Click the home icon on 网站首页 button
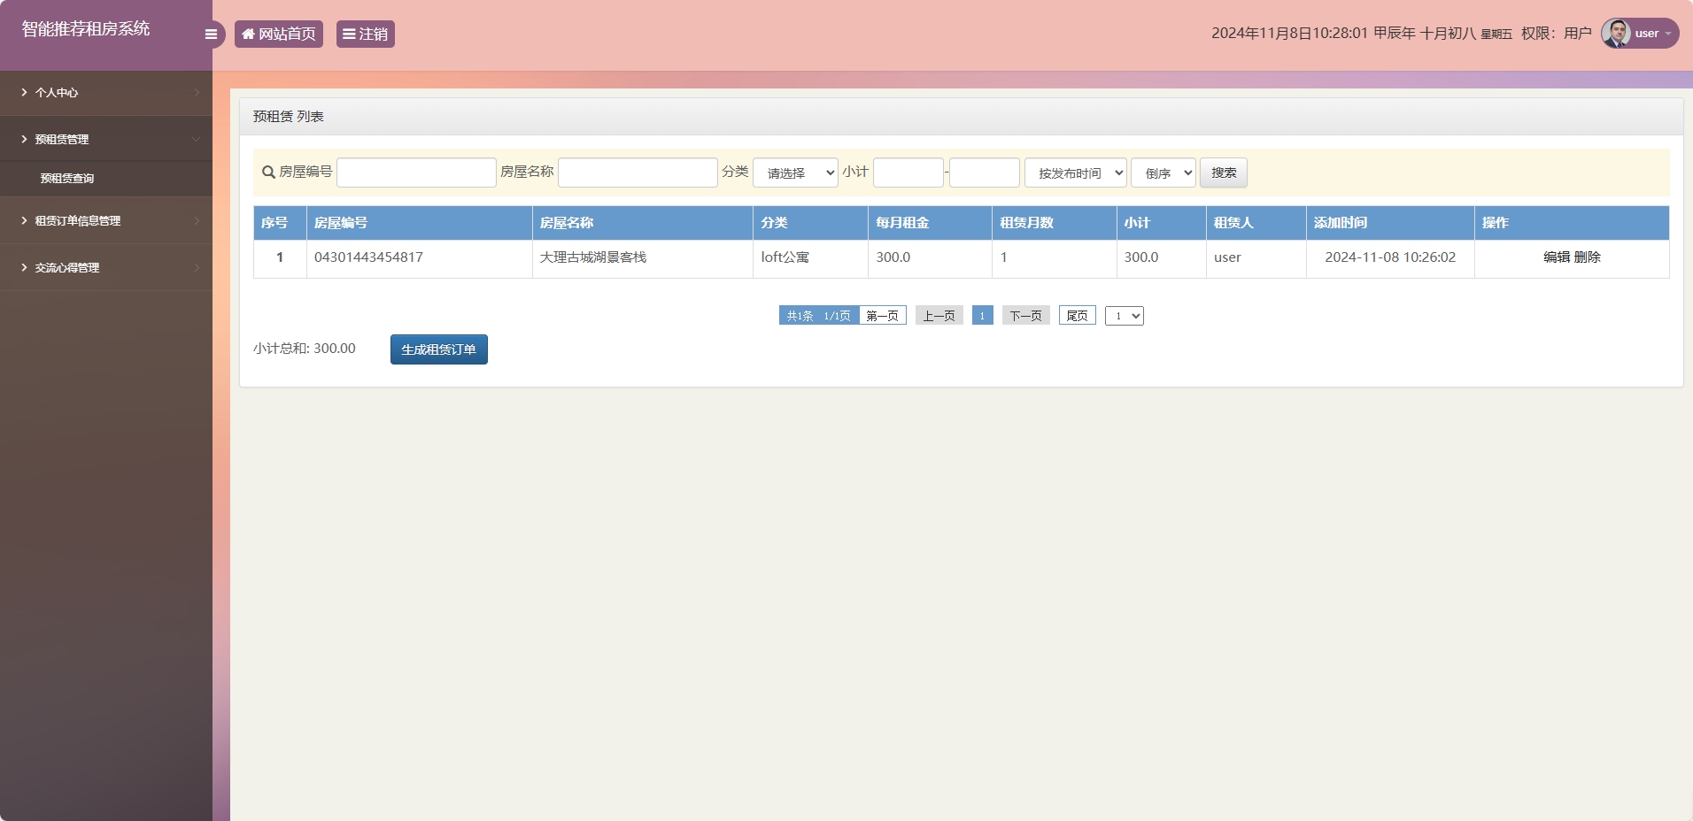 248,34
